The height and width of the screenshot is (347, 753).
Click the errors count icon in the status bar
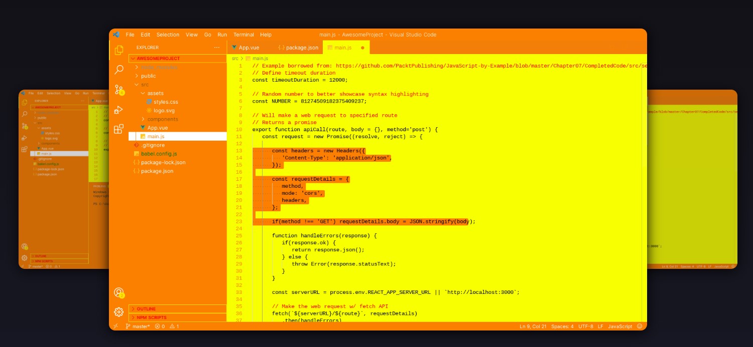tap(160, 326)
